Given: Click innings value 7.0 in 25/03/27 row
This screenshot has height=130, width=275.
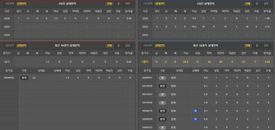Looking at the screenshot, I should pyautogui.click(x=206, y=128).
